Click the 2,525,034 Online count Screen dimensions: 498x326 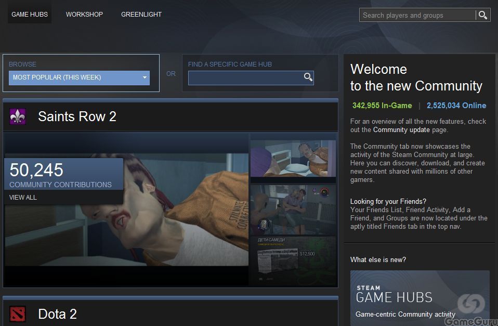click(x=456, y=106)
